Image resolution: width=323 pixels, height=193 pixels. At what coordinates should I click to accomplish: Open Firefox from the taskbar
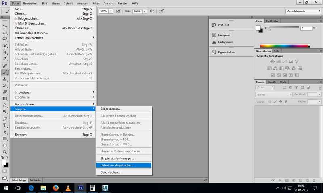[56, 188]
